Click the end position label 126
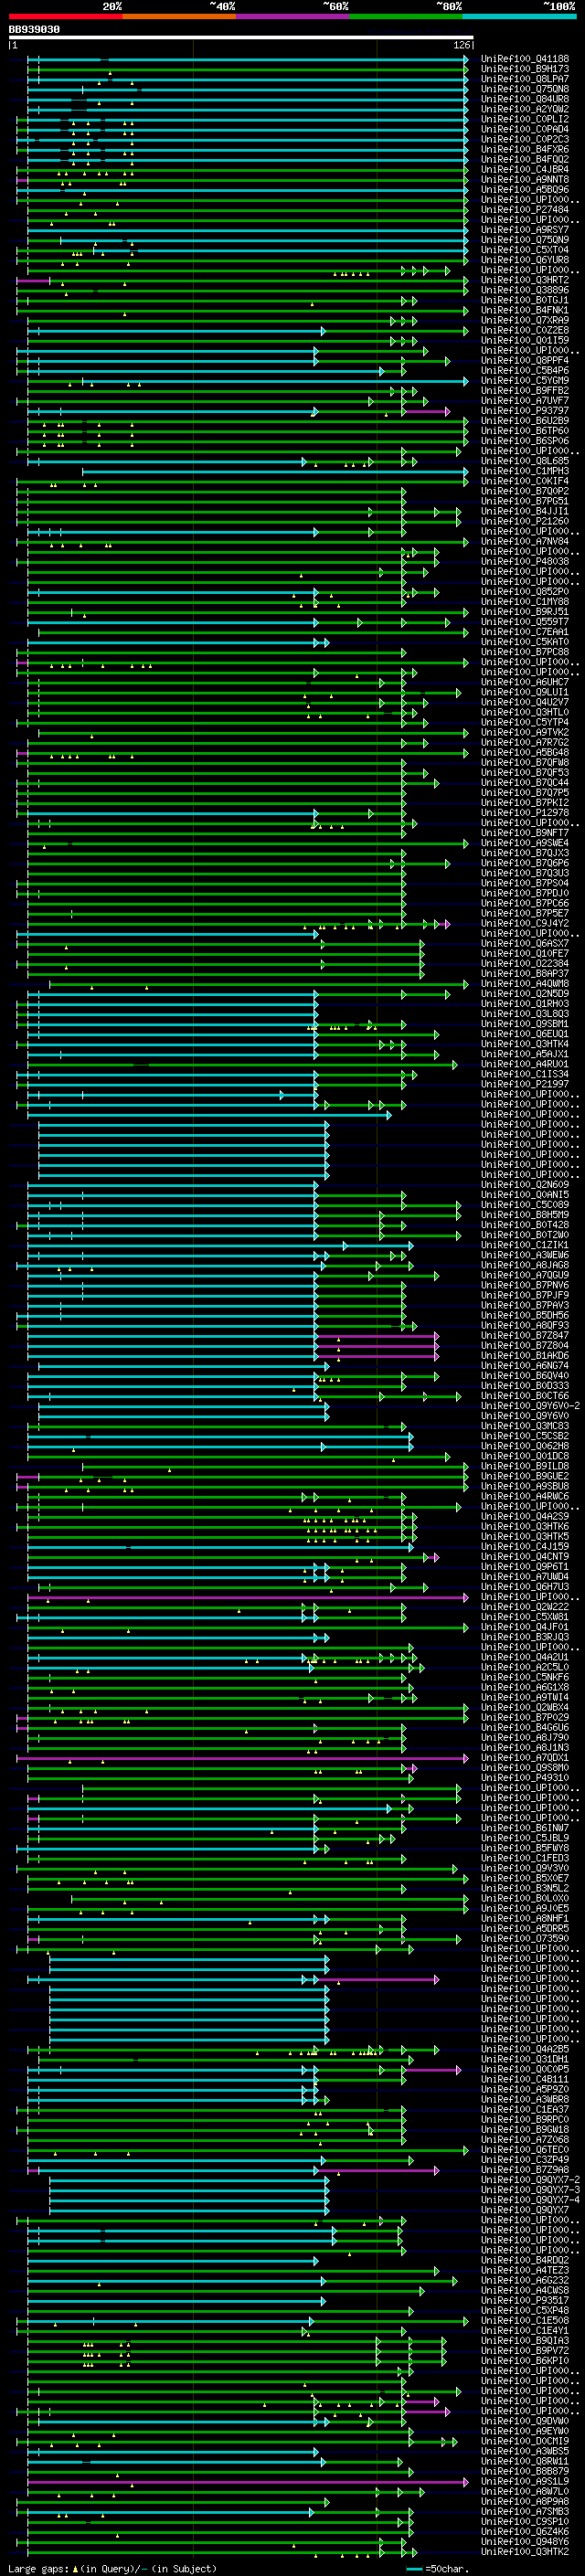The image size is (585, 2576). click(x=462, y=46)
